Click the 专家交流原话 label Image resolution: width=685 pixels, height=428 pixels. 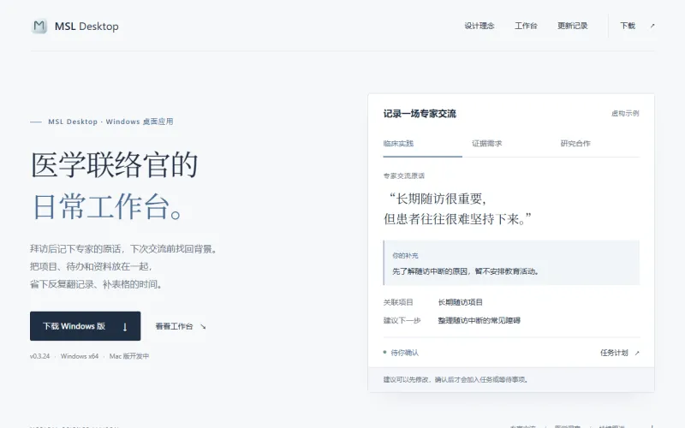tap(403, 175)
